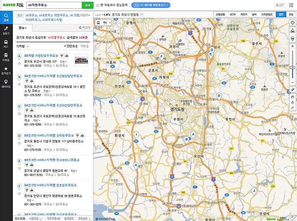Copy the map URL with the link icon
This screenshot has width=297, height=221.
coord(292,108)
